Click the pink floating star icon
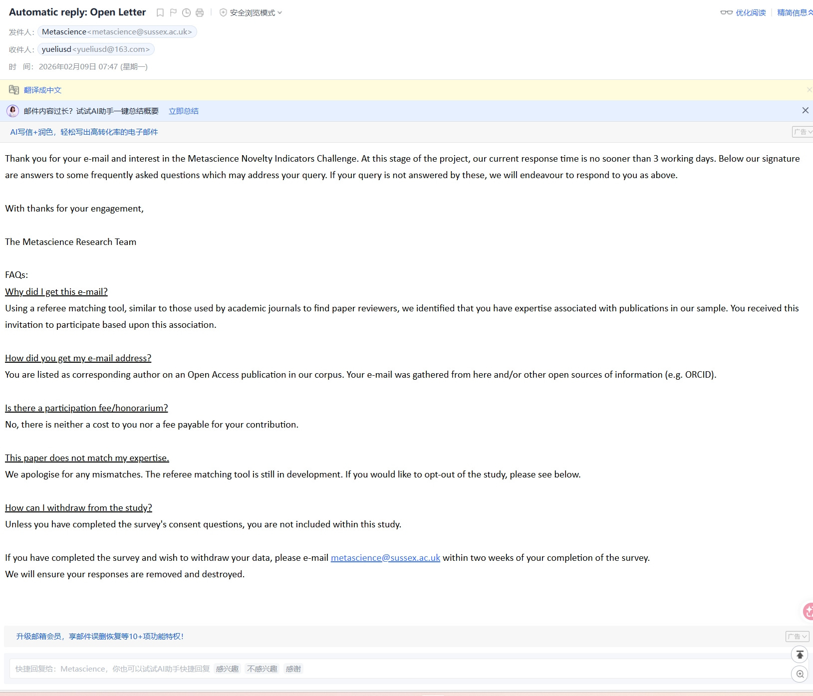 (x=808, y=611)
